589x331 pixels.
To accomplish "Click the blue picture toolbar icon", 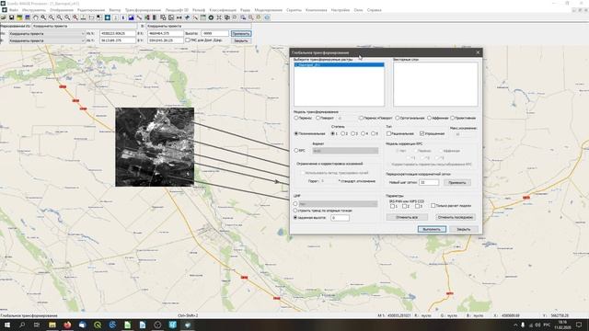I will [131, 17].
